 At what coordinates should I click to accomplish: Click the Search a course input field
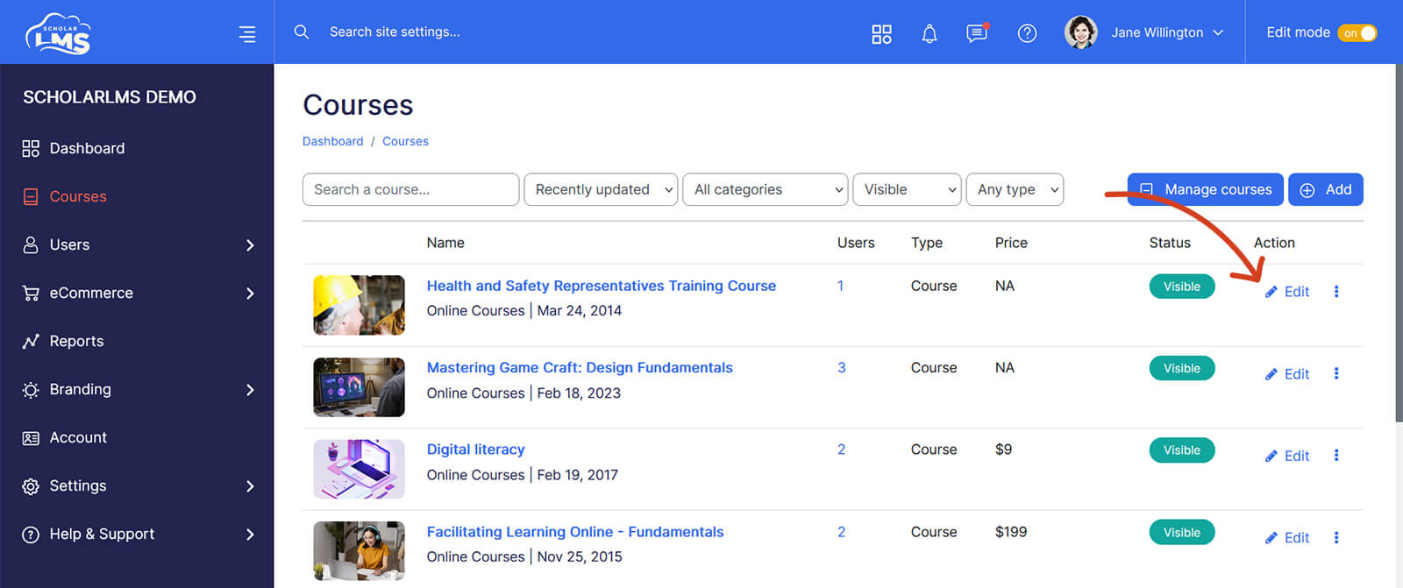click(x=410, y=189)
